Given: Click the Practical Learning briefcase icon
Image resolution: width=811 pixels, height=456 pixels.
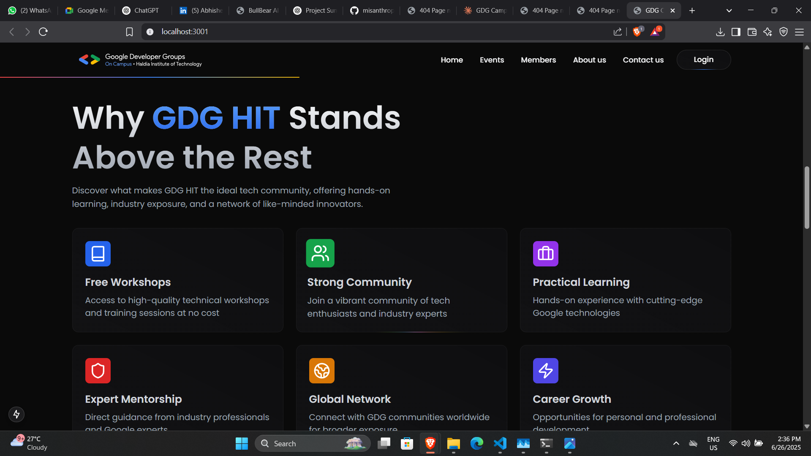Looking at the screenshot, I should [x=546, y=254].
